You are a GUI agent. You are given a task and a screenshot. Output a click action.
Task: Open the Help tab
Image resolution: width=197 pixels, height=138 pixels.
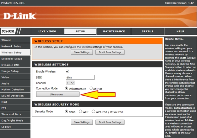180,31
